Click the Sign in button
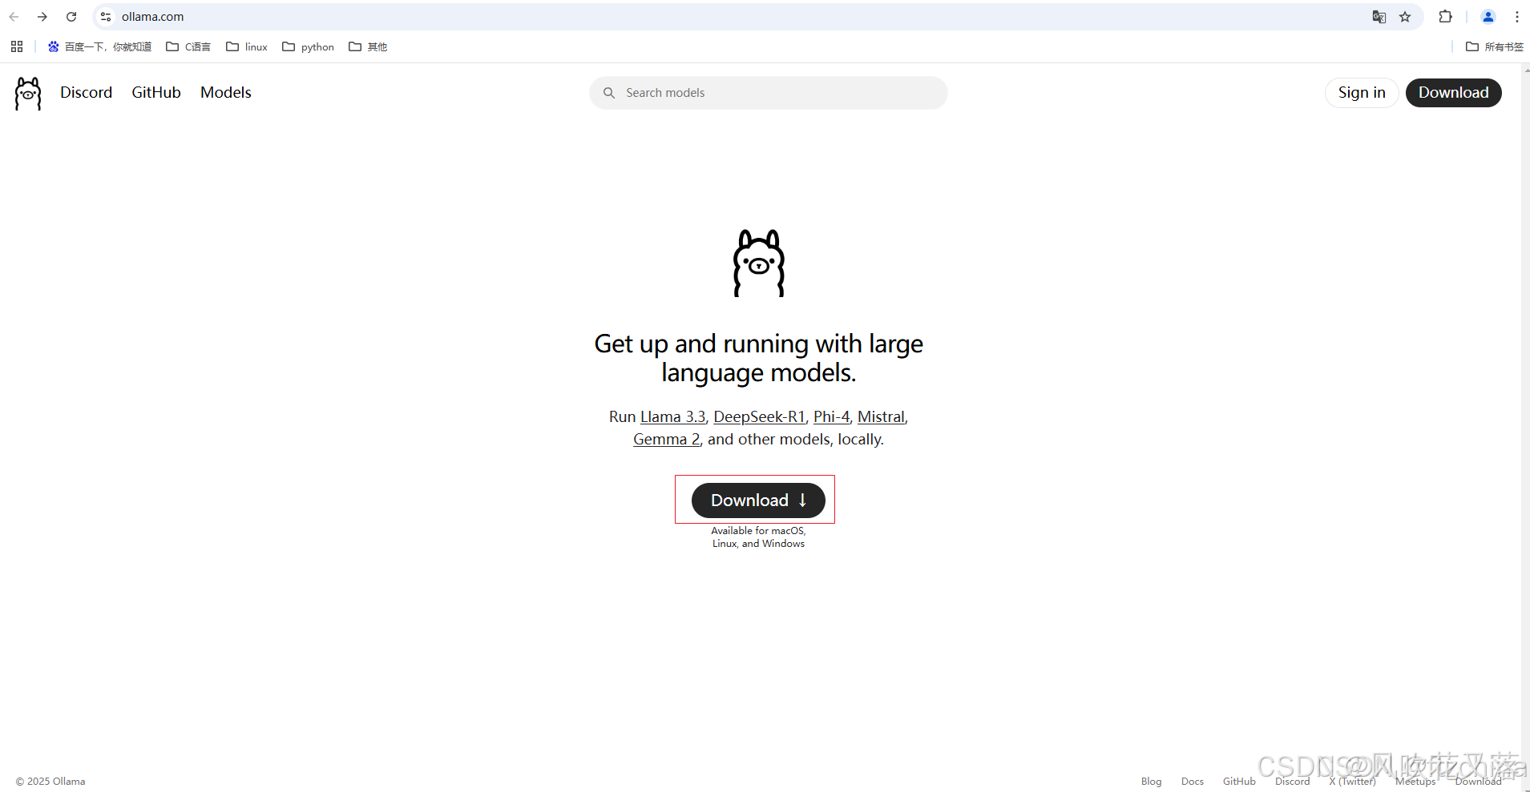This screenshot has width=1530, height=792. (1362, 93)
